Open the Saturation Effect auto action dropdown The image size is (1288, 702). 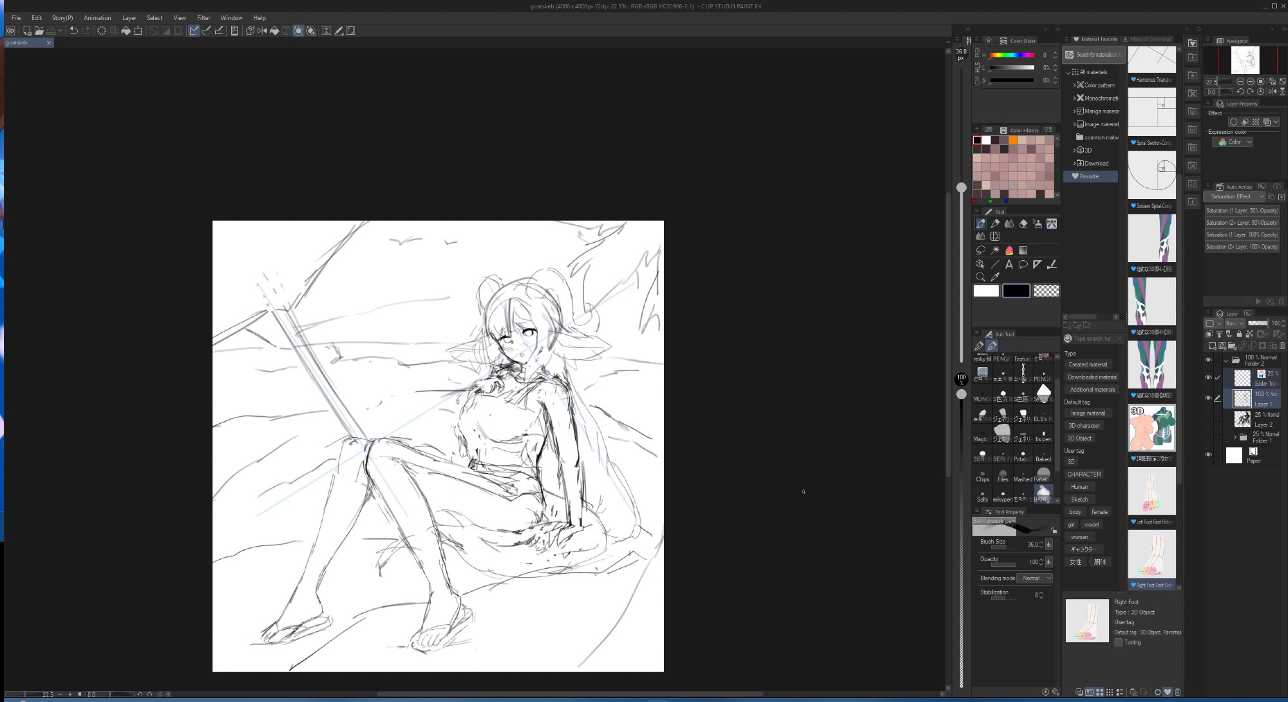click(1235, 196)
